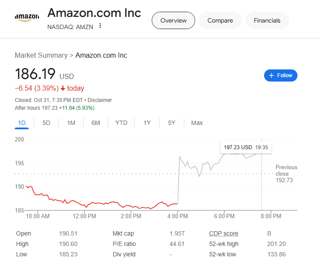Open the Disclaimer link
Viewport: 320px width, 262px height.
pyautogui.click(x=99, y=100)
